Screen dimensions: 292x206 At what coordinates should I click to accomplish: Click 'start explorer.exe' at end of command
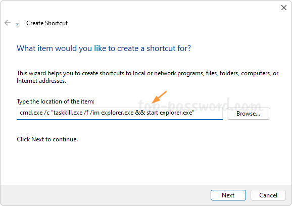point(169,113)
